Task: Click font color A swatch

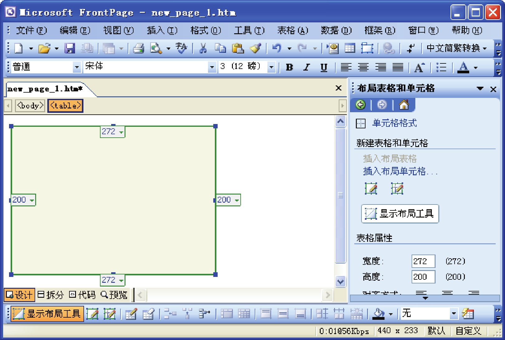Action: coord(463,67)
